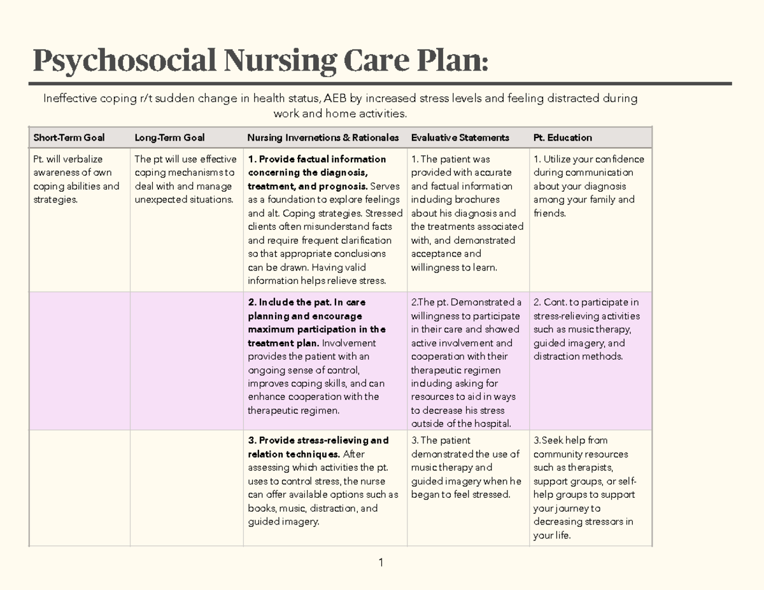This screenshot has width=764, height=590.
Task: Click evaluative statement 2 about willingness to participate
Action: point(466,362)
